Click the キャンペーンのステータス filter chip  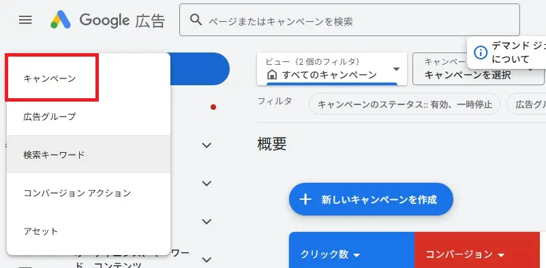pyautogui.click(x=405, y=104)
